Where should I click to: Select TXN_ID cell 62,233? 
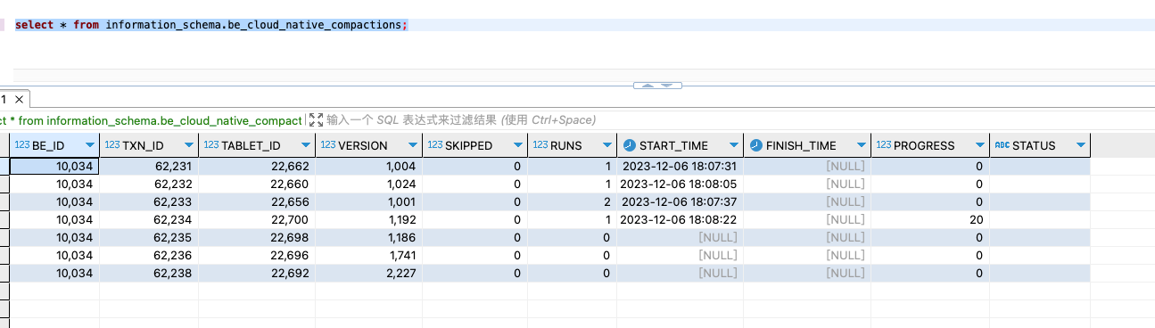click(148, 201)
